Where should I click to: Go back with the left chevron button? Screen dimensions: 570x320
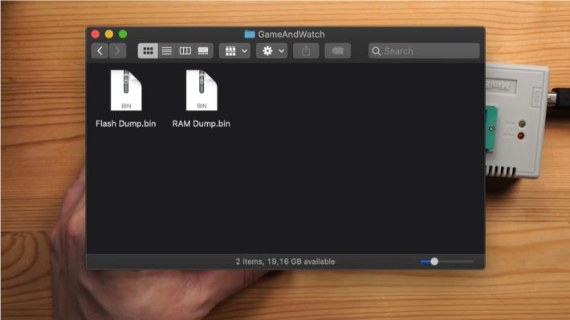[100, 51]
